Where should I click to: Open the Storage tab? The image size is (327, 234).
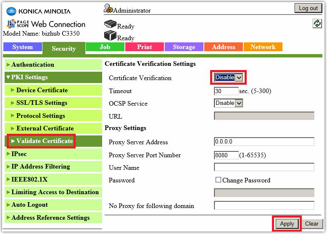pos(184,47)
